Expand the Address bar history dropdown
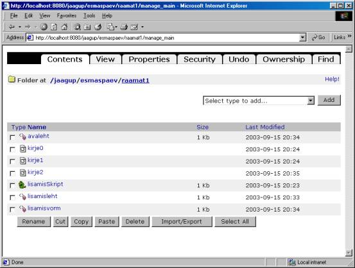The height and width of the screenshot is (268, 355). coord(302,38)
